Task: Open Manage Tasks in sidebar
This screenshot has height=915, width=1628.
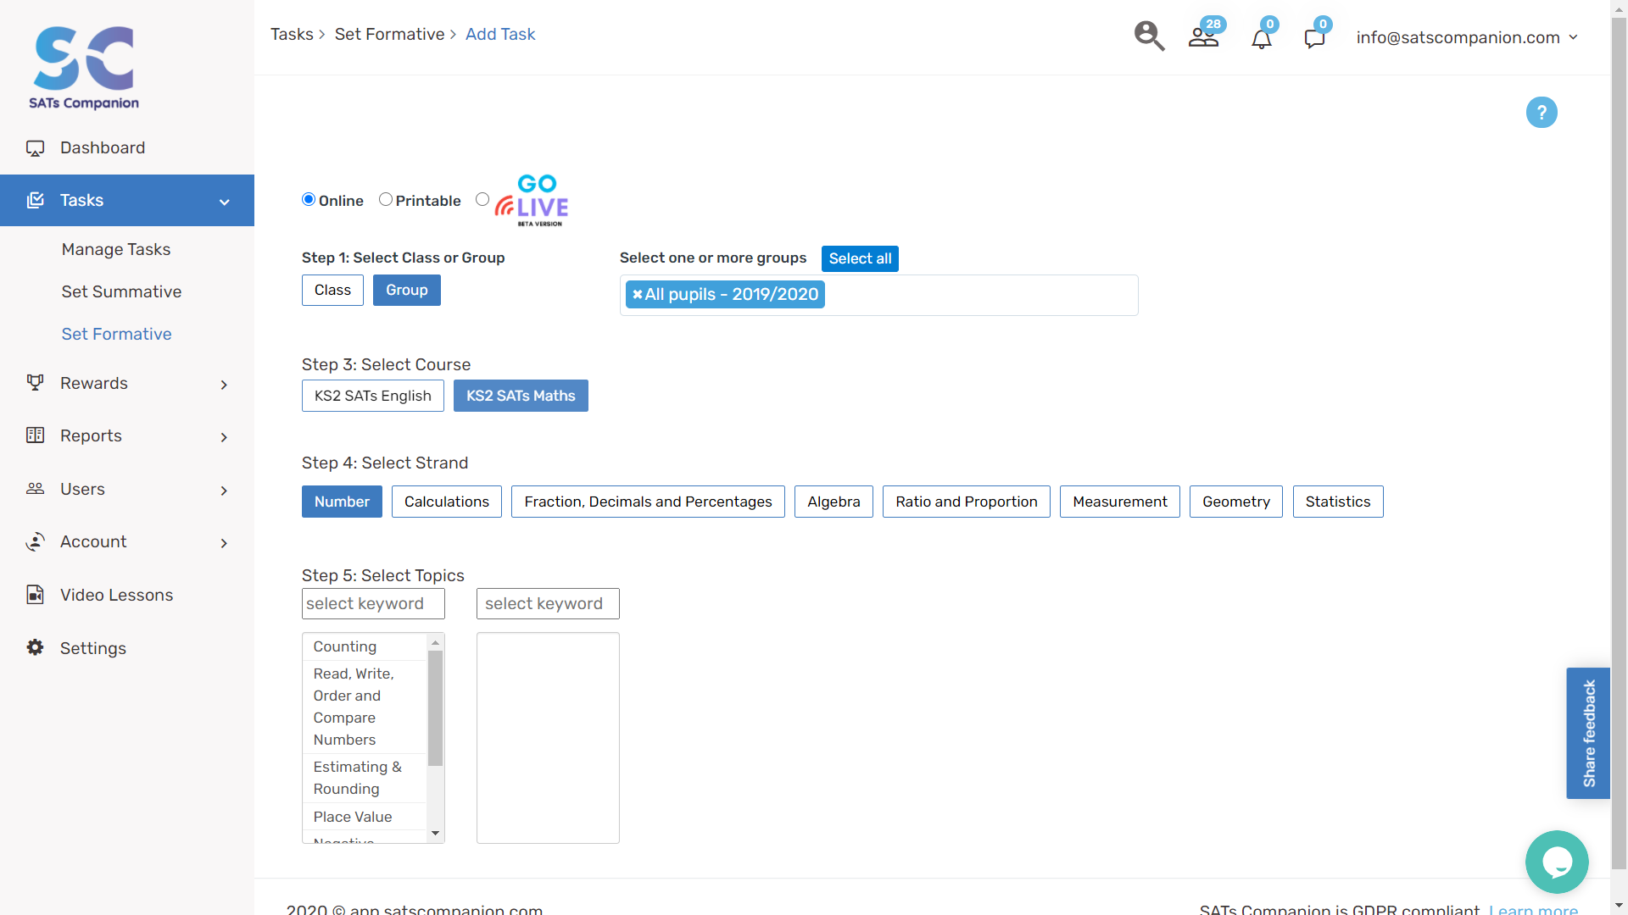Action: [x=116, y=249]
